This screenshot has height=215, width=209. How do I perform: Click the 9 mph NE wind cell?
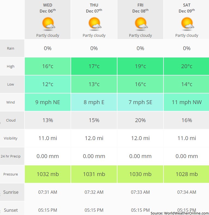point(48,102)
